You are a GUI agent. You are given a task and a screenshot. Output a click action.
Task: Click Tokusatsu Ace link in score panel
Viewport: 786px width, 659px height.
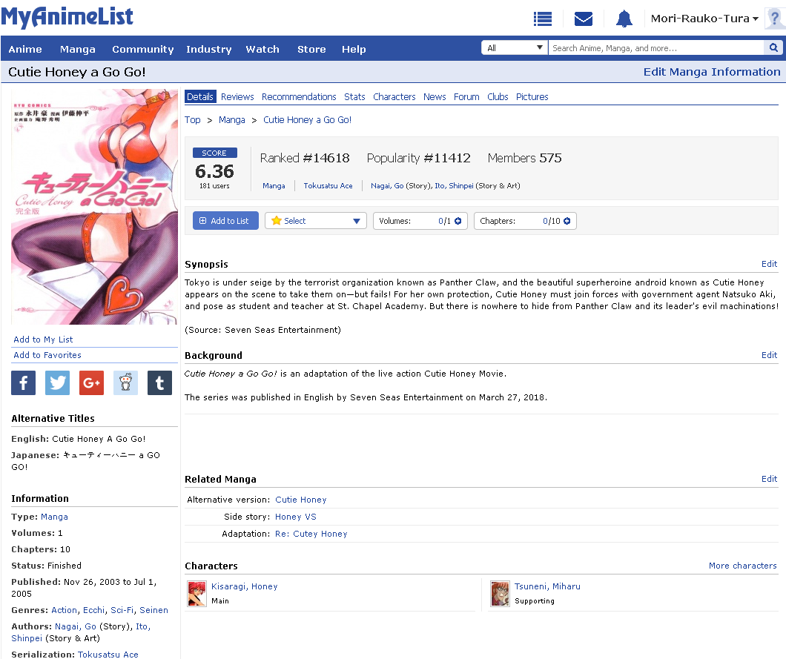click(x=328, y=185)
